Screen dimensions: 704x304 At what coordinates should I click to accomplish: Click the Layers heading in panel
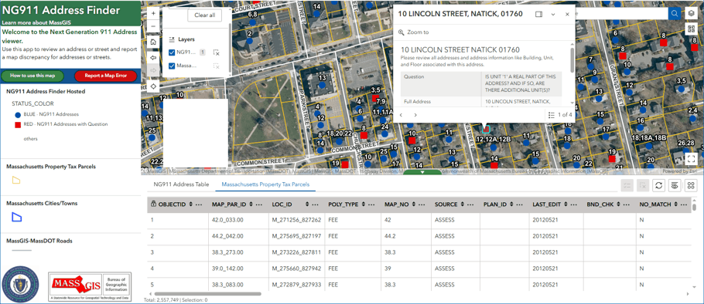186,39
